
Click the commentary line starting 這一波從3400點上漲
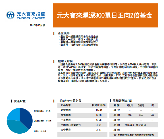pyautogui.click(x=108, y=67)
